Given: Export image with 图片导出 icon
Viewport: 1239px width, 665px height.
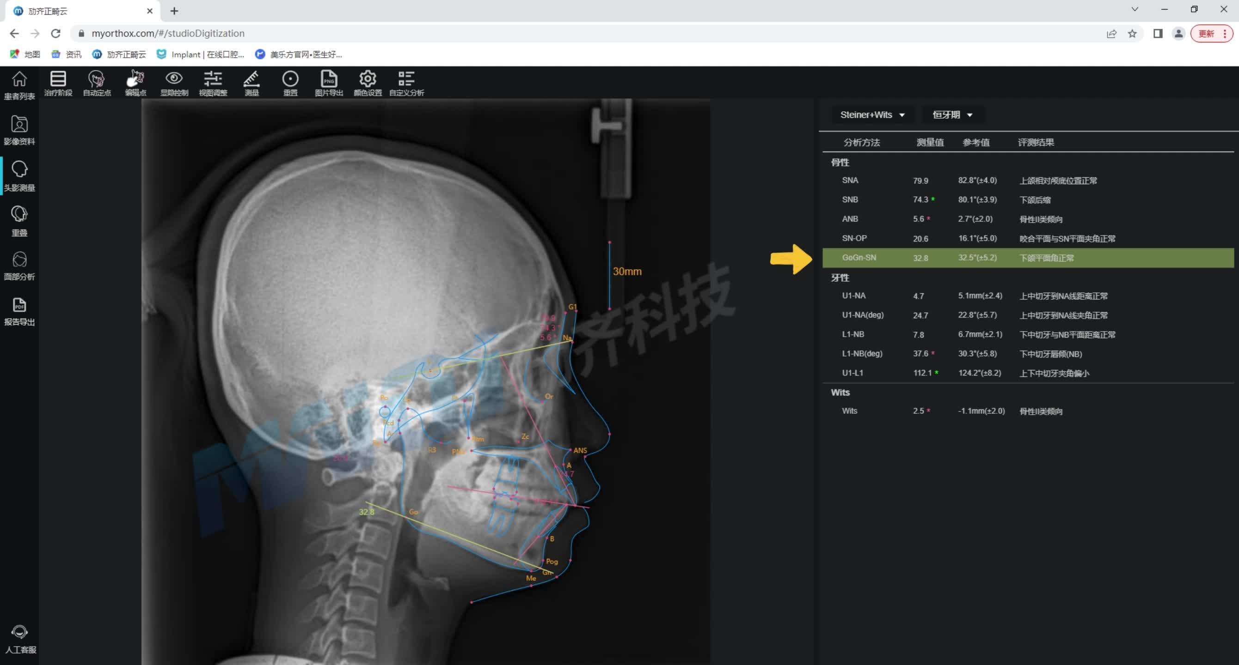Looking at the screenshot, I should (329, 83).
